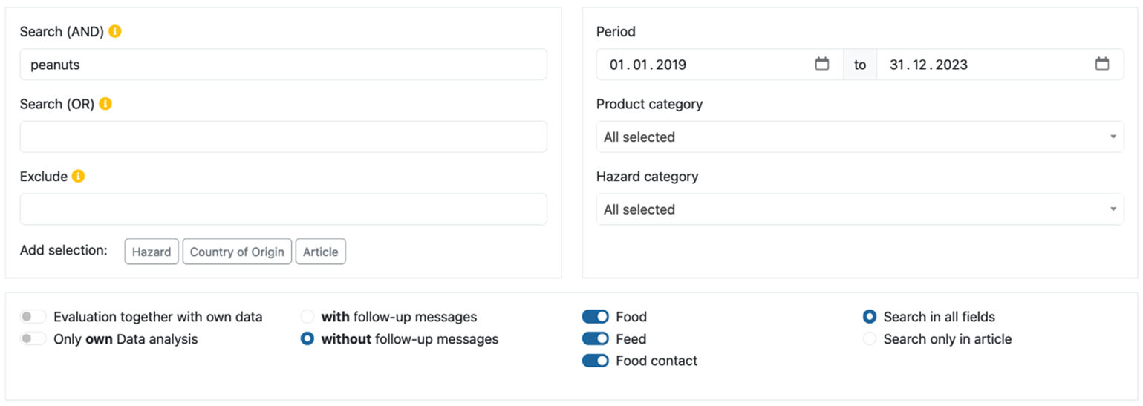The image size is (1143, 406).
Task: Open calendar picker for start date
Action: [x=821, y=65]
